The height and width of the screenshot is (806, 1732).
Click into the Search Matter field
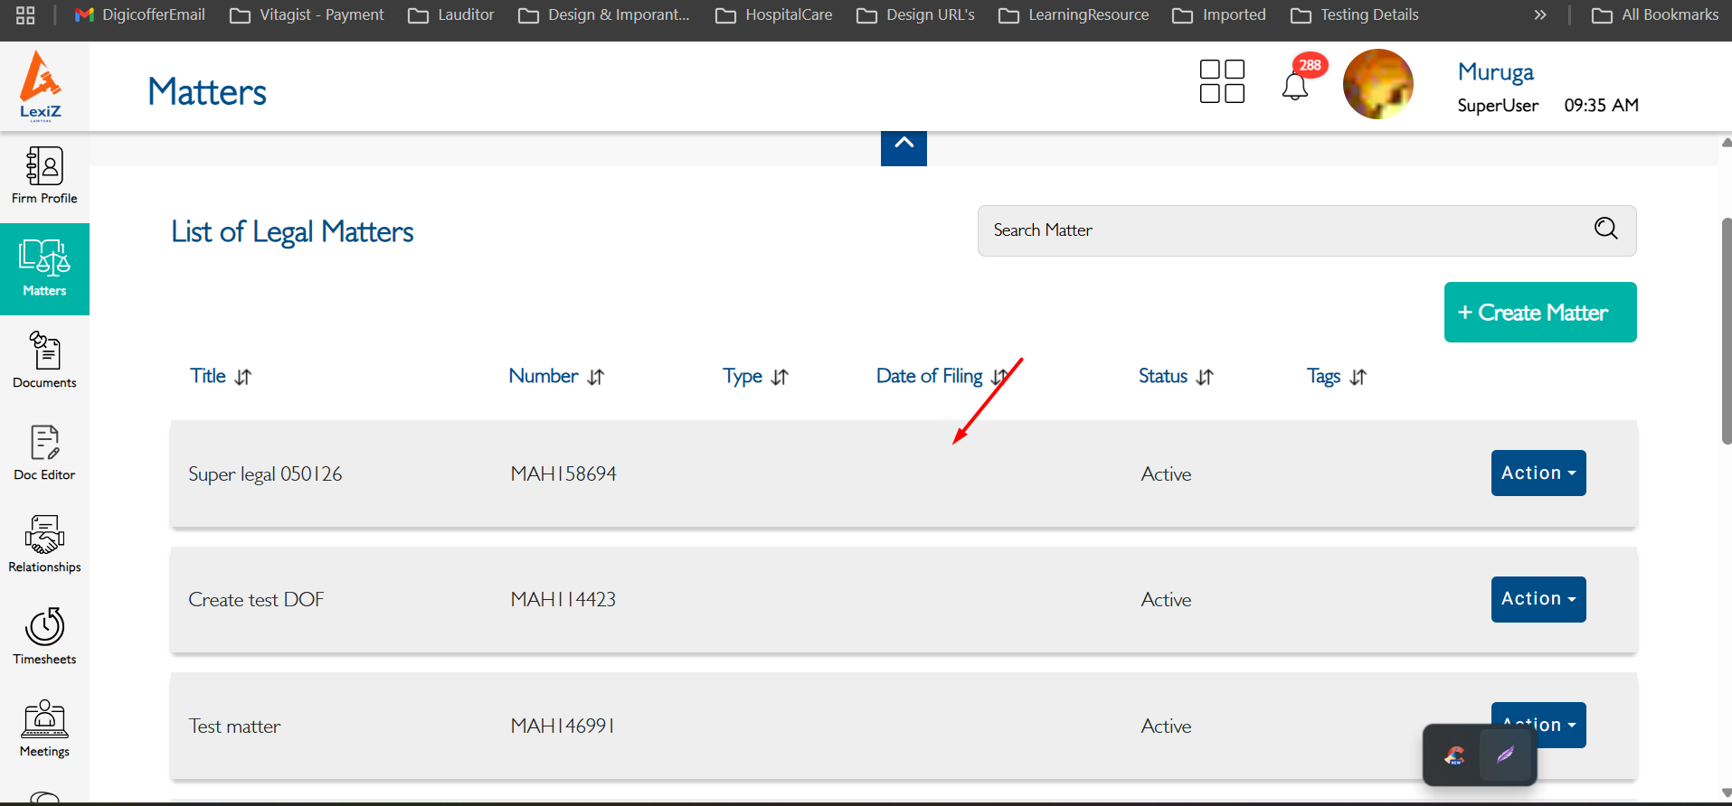click(x=1284, y=230)
